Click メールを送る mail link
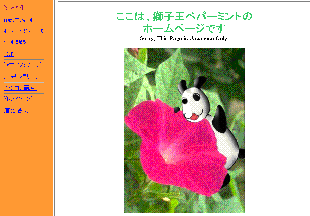This screenshot has width=310, height=216. tap(15, 42)
